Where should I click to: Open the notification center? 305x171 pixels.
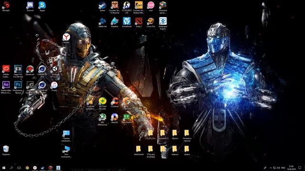[x=300, y=168]
